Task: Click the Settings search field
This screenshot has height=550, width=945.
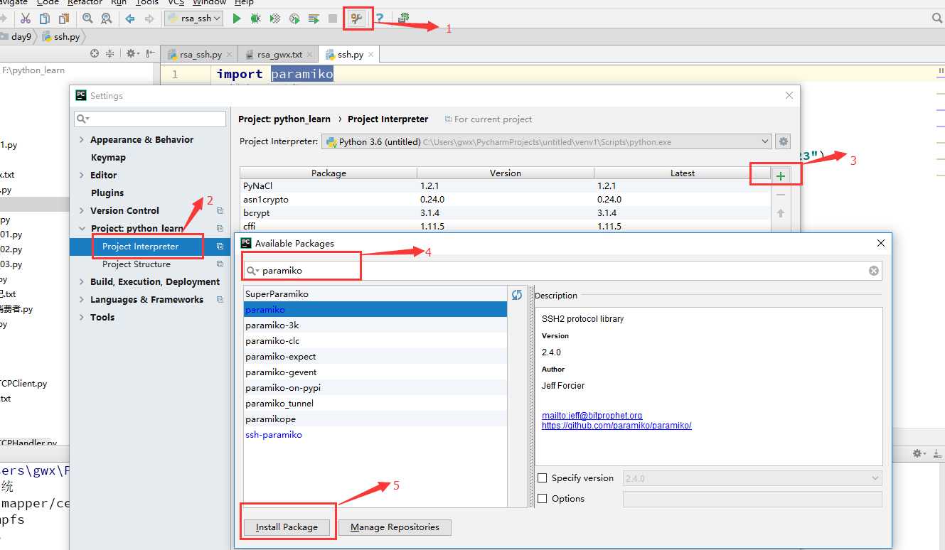Action: pos(150,119)
